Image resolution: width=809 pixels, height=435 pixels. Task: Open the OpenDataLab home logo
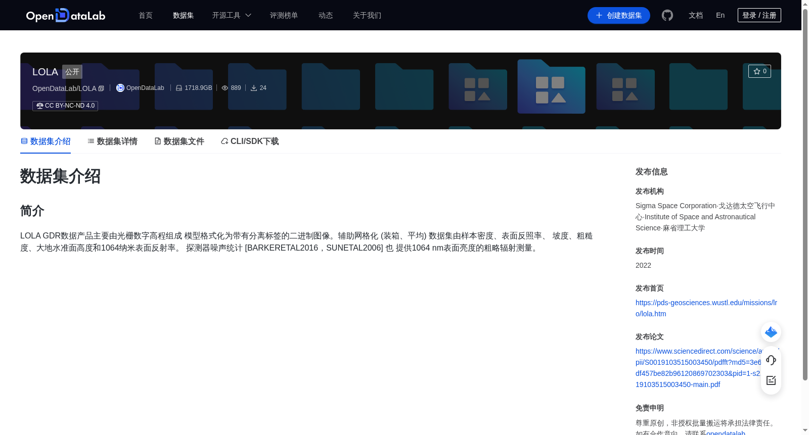click(x=66, y=15)
